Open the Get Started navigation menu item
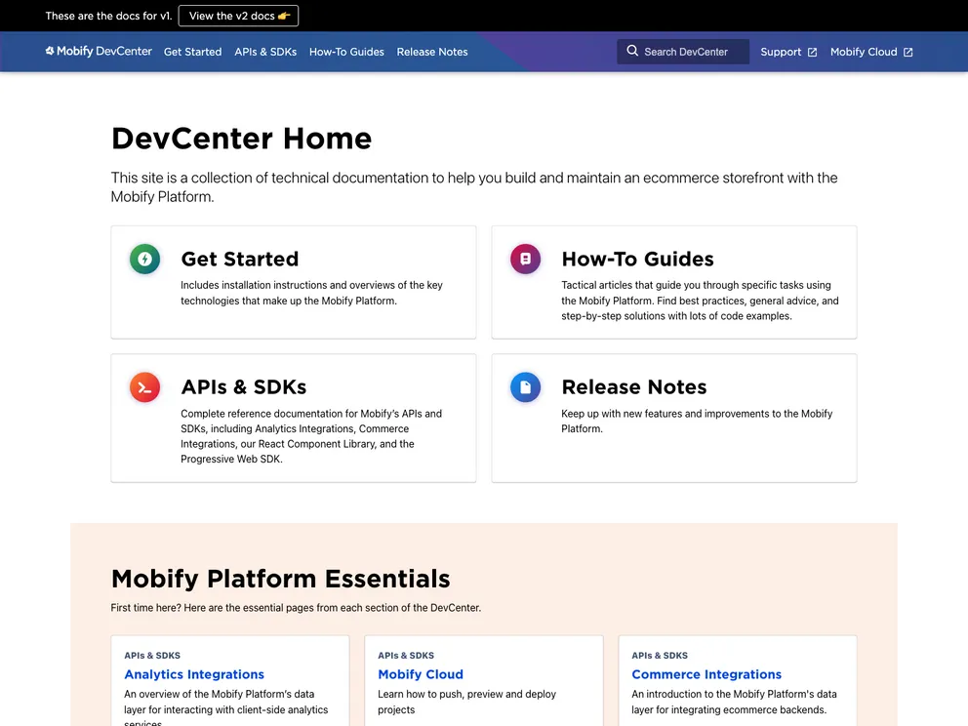 coord(192,52)
